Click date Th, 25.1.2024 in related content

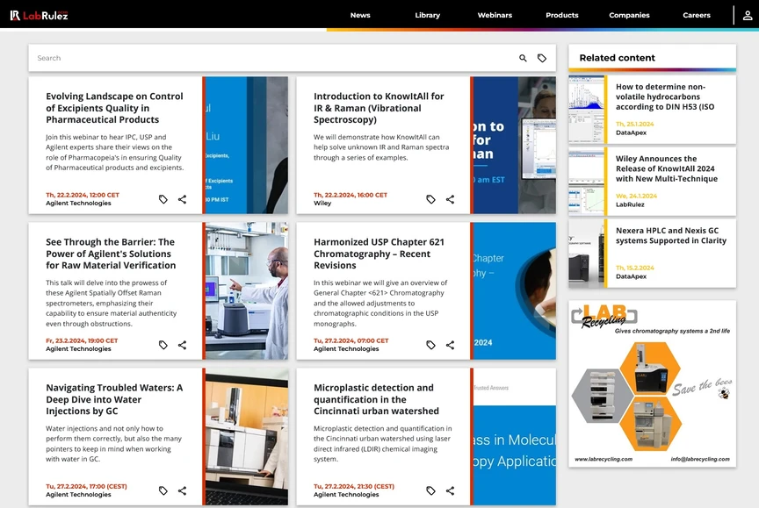point(634,125)
